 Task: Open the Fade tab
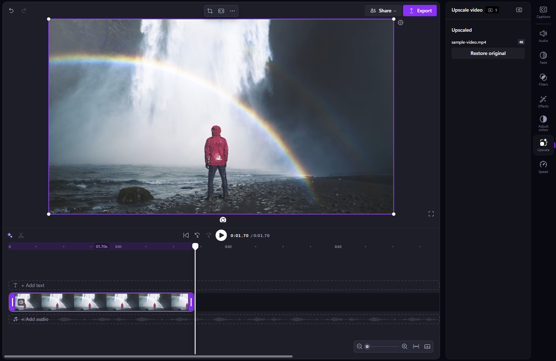pyautogui.click(x=543, y=58)
